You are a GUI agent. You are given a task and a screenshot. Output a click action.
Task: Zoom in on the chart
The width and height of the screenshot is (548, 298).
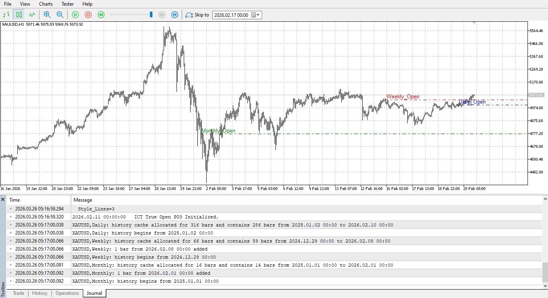(47, 15)
